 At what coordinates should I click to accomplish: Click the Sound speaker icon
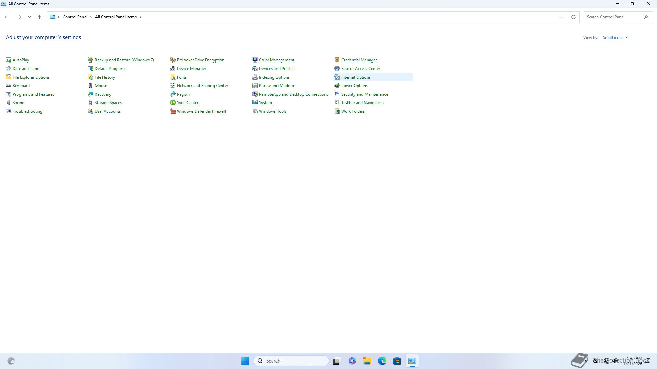[x=9, y=103]
